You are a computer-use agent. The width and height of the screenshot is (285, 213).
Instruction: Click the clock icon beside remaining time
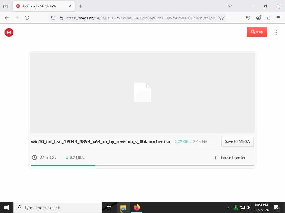tap(34, 158)
